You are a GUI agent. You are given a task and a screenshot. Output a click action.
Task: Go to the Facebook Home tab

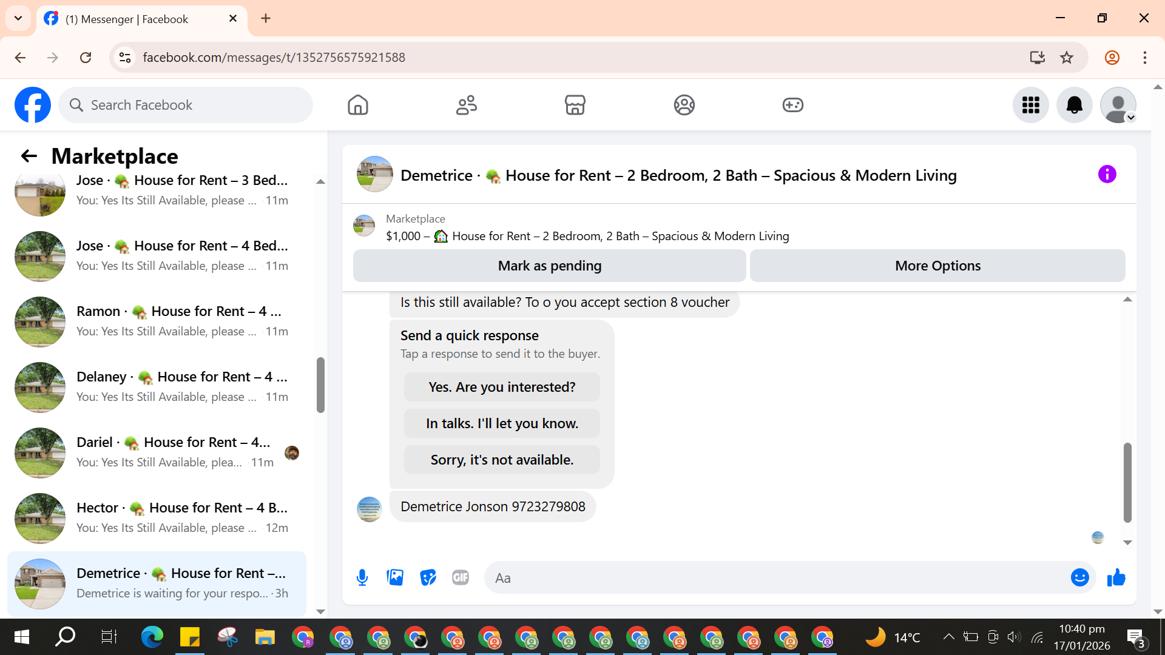click(358, 105)
